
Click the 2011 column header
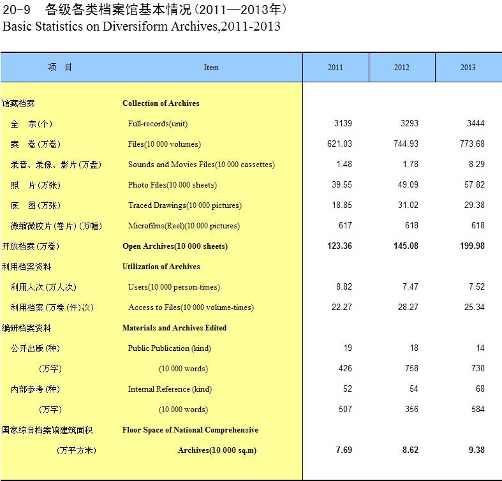[336, 68]
